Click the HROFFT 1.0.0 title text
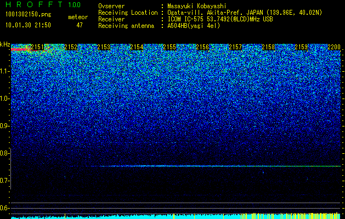Image resolution: width=345 pixels, height=219 pixels. point(43,4)
